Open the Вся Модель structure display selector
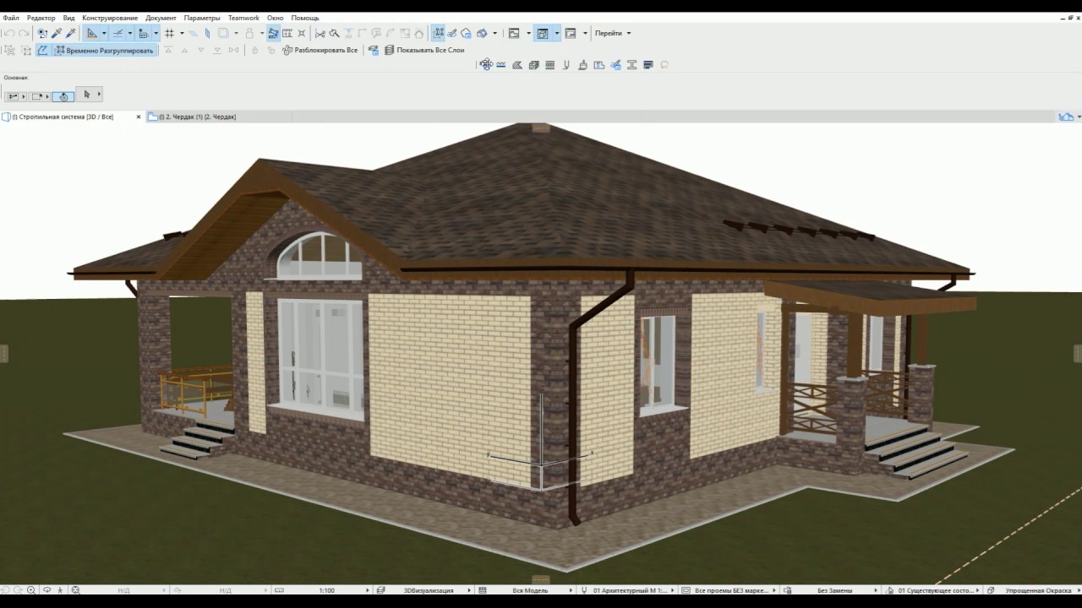This screenshot has height=608, width=1082. click(530, 590)
